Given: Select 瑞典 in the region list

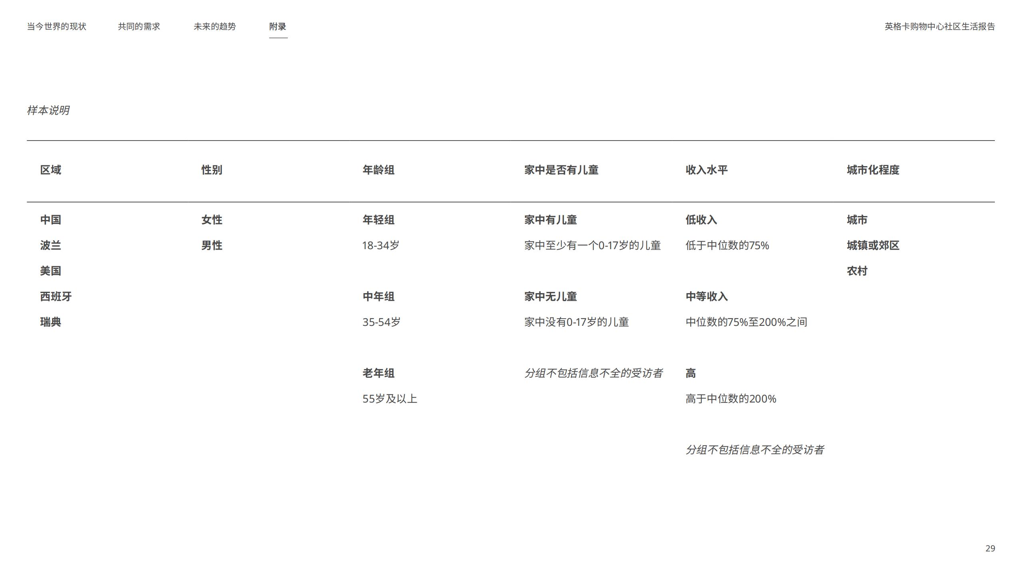Looking at the screenshot, I should pos(50,322).
